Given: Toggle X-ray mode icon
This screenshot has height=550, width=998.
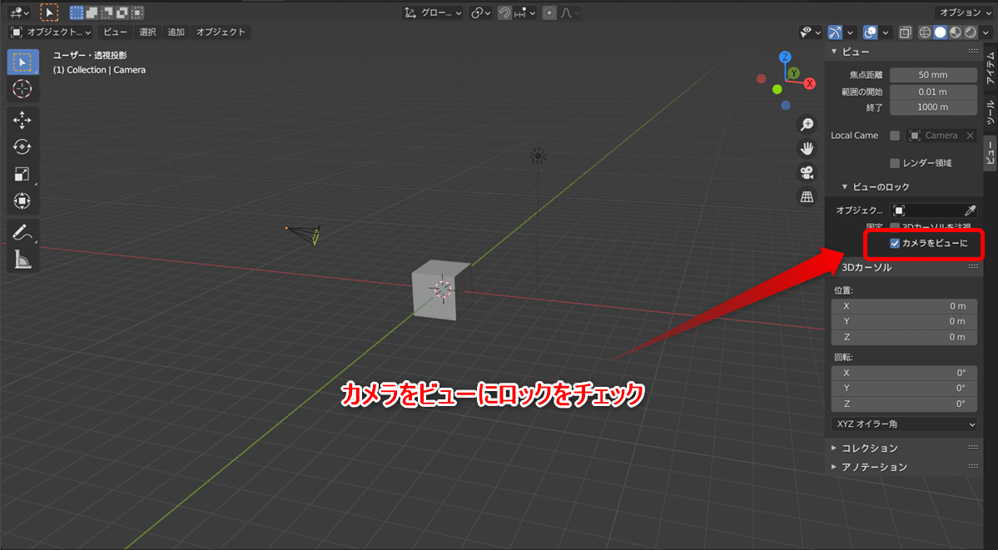Looking at the screenshot, I should click(906, 32).
